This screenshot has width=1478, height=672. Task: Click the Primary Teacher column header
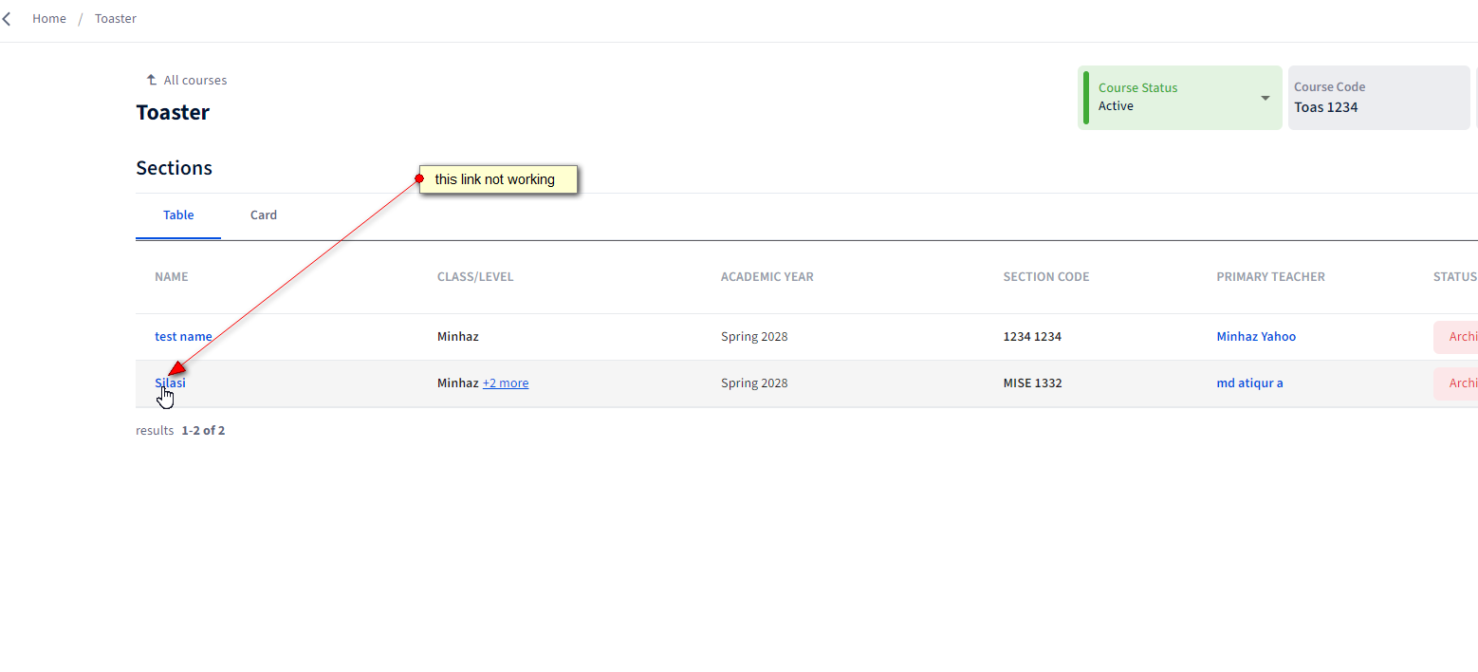[x=1270, y=277]
